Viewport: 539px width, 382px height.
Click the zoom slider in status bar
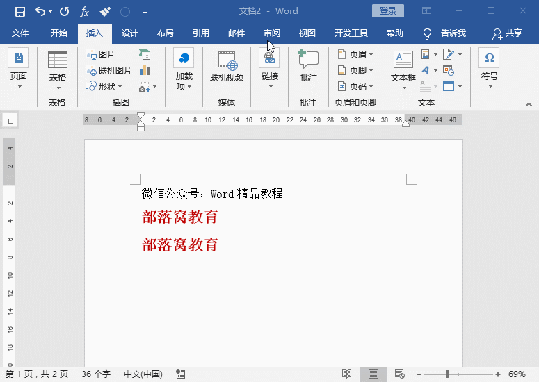[x=447, y=374]
